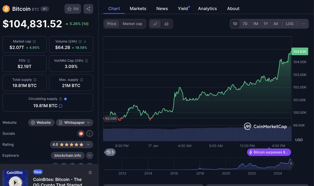The image size is (314, 186).
Task: Click the #1 rank badge
Action: [44, 9]
